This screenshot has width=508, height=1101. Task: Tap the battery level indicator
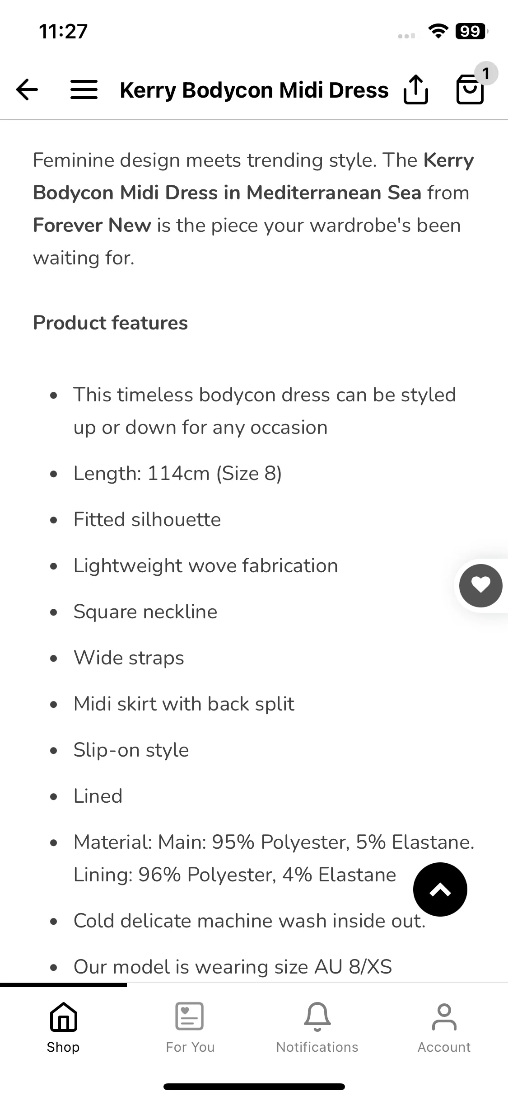tap(472, 31)
